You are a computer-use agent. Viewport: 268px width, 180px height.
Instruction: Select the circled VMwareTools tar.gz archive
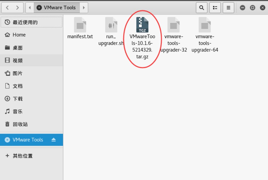[x=142, y=25]
